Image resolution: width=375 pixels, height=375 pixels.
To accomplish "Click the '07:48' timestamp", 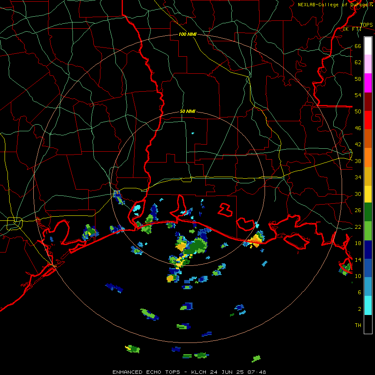I will point(257,372).
